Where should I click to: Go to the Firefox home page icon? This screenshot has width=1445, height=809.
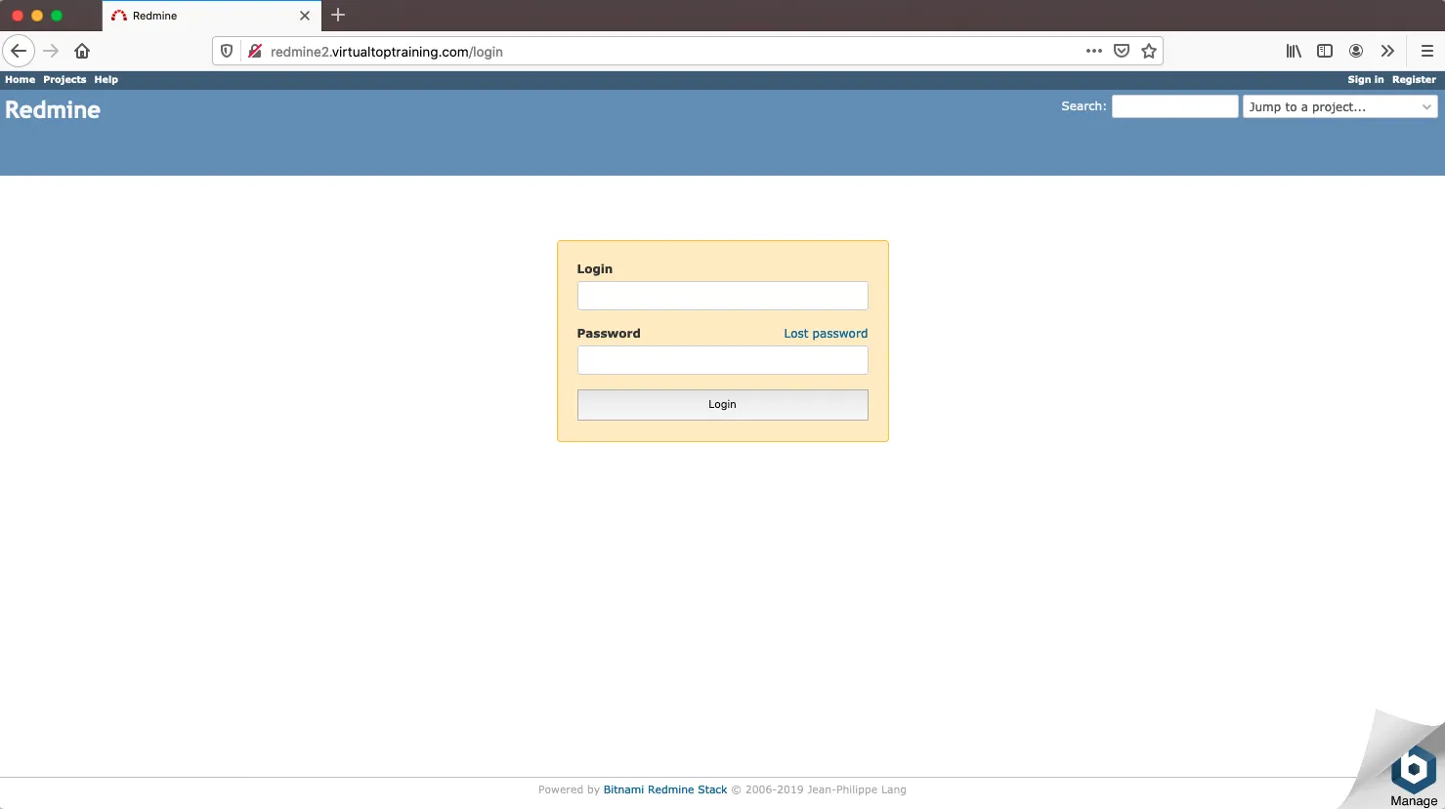click(82, 51)
